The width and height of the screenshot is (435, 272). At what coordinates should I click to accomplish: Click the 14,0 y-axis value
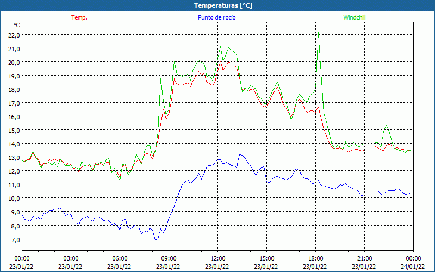(x=15, y=144)
